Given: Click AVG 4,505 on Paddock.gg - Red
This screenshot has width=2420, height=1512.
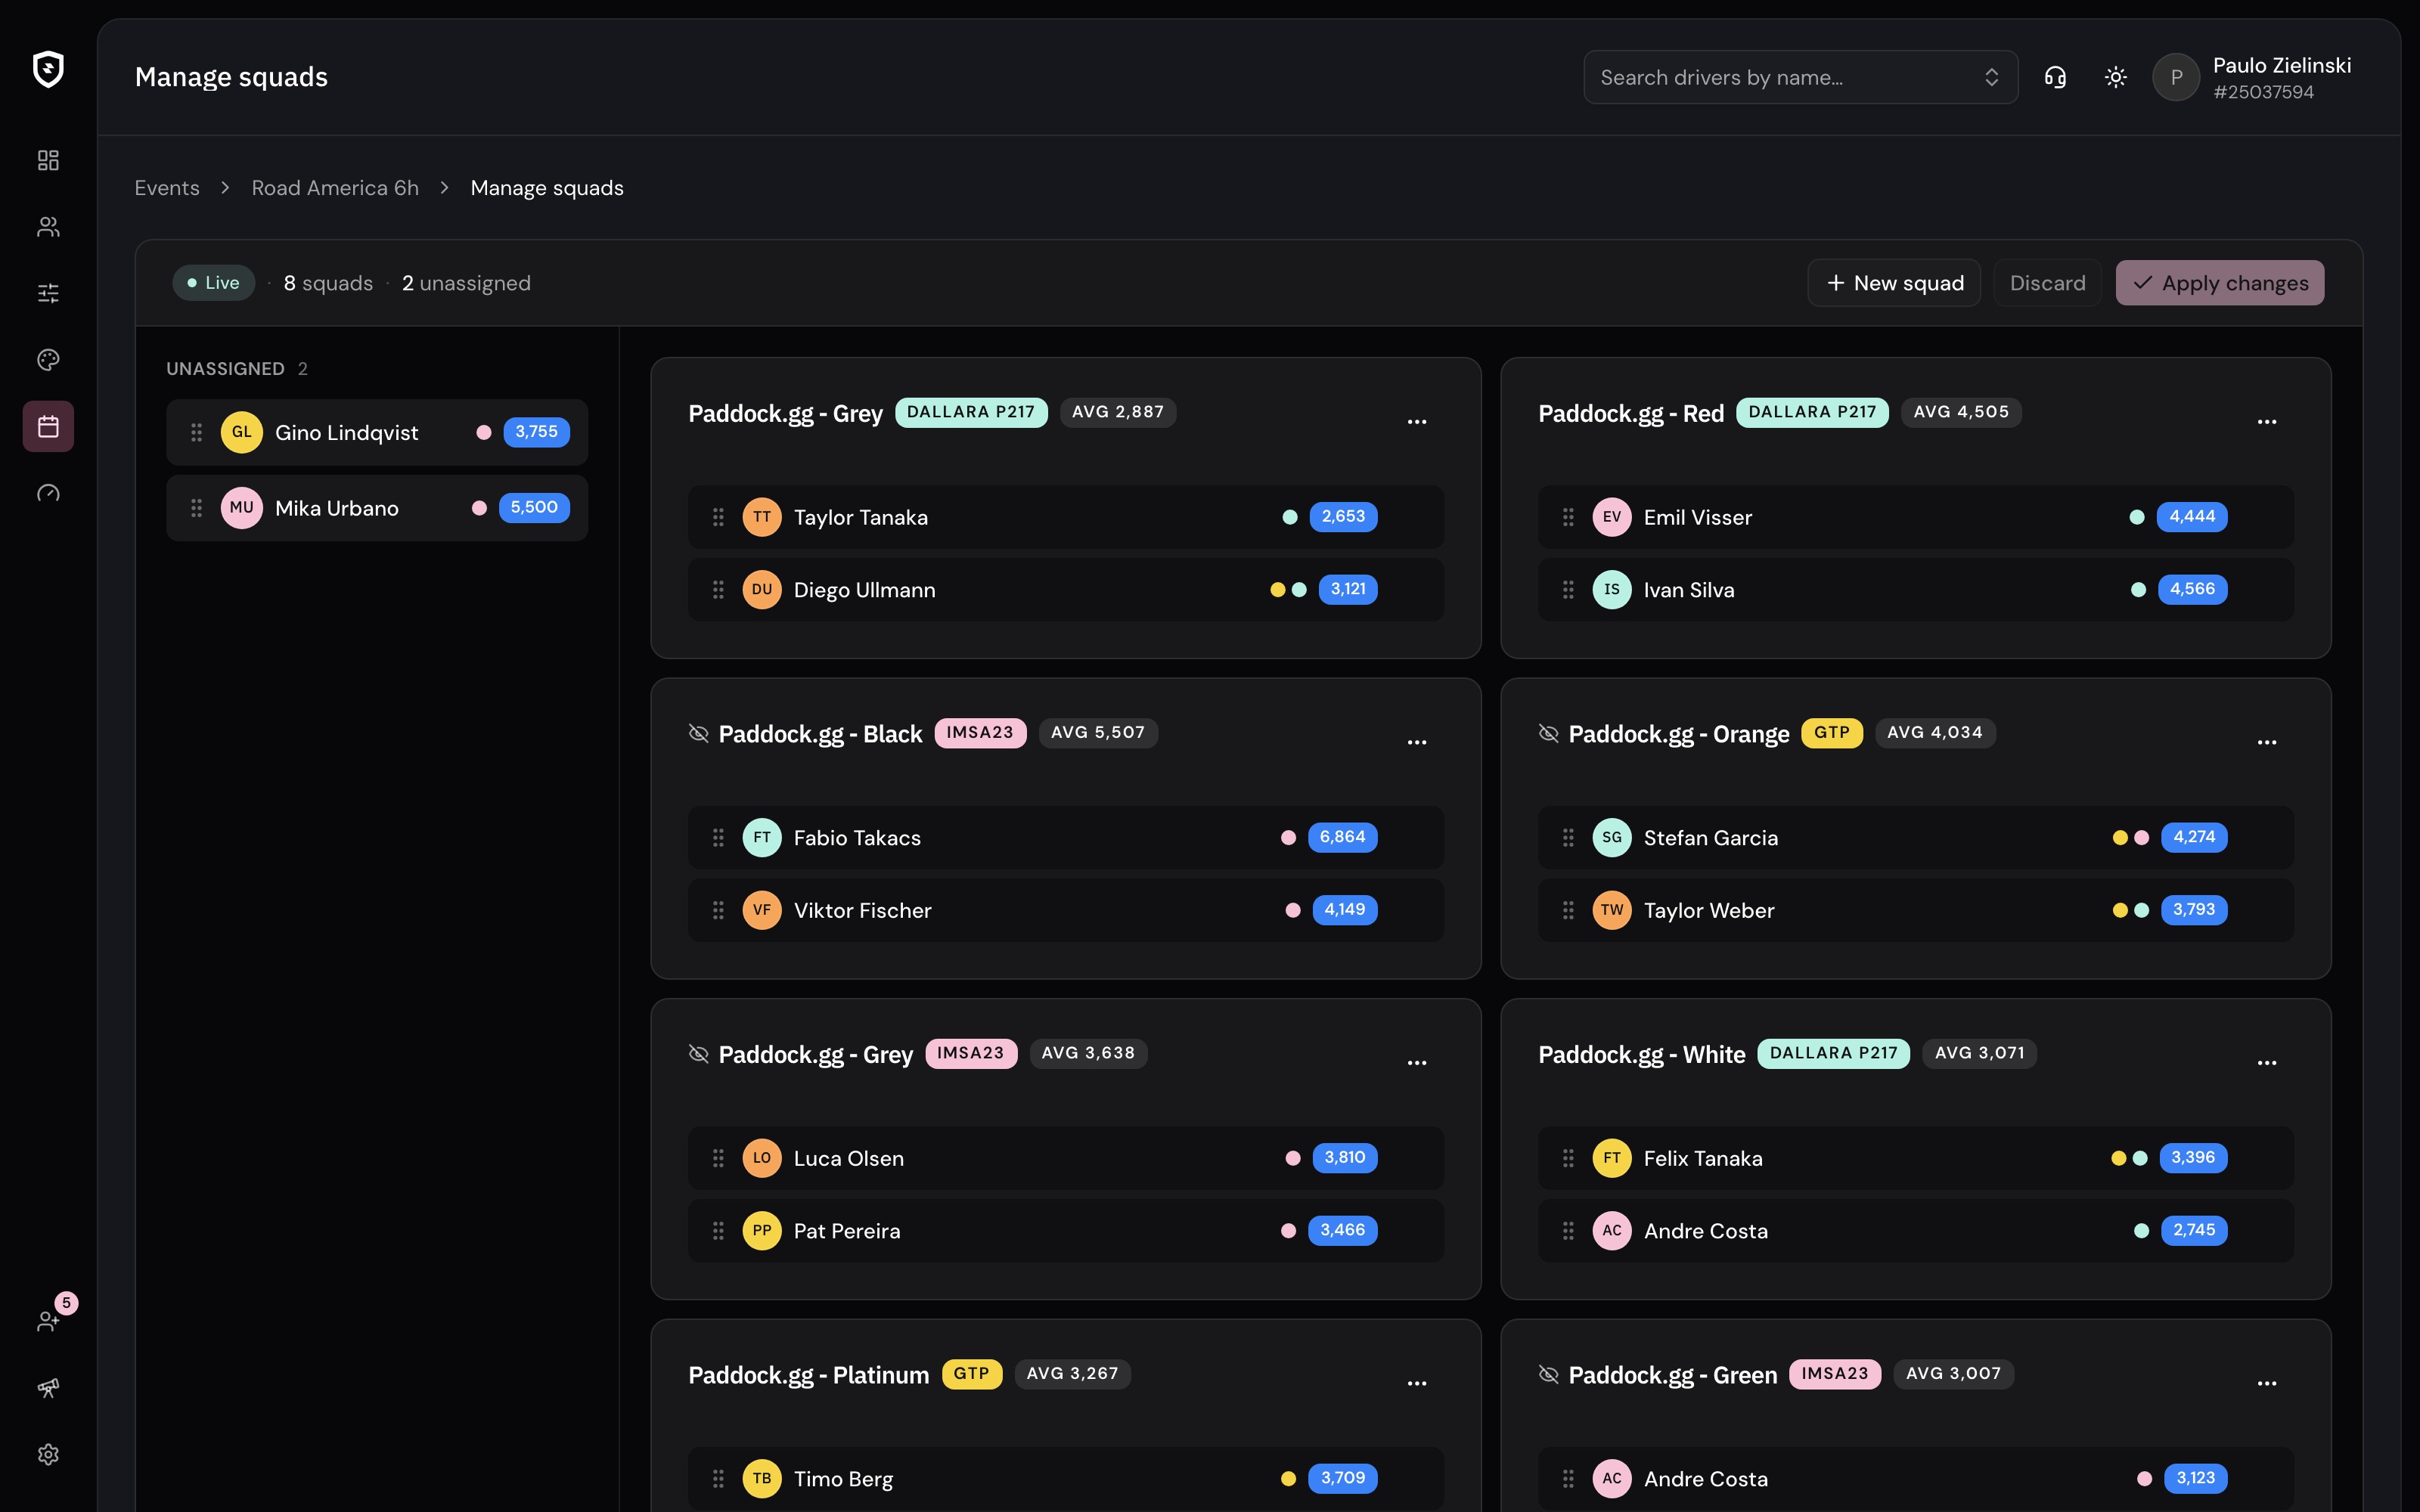Looking at the screenshot, I should pos(1961,412).
